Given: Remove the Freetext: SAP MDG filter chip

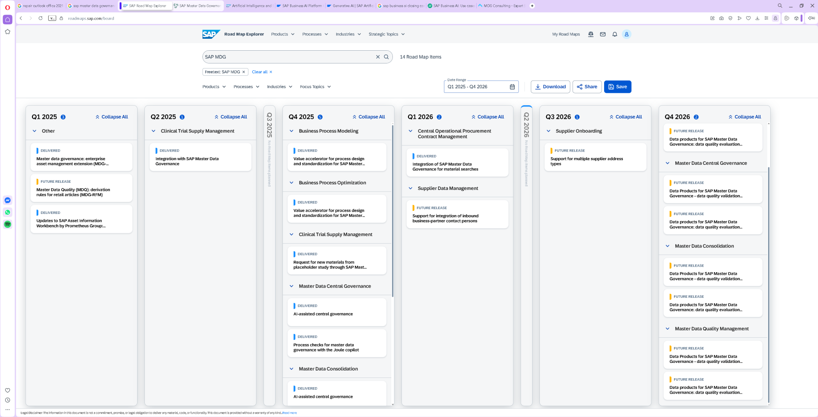Looking at the screenshot, I should point(244,72).
